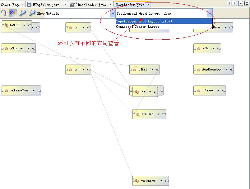
Task: Toggle the left square on getLeaveTime node
Action: (2, 91)
